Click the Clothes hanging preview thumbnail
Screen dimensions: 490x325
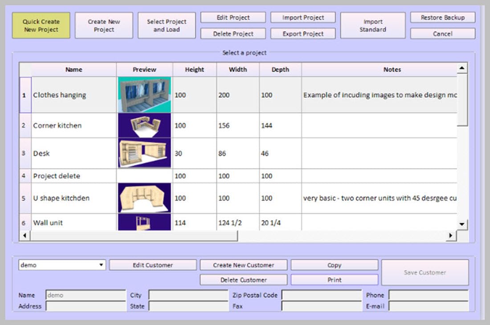pyautogui.click(x=144, y=95)
